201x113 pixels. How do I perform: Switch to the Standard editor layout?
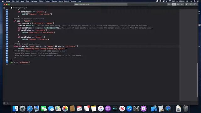pyautogui.click(x=174, y=4)
